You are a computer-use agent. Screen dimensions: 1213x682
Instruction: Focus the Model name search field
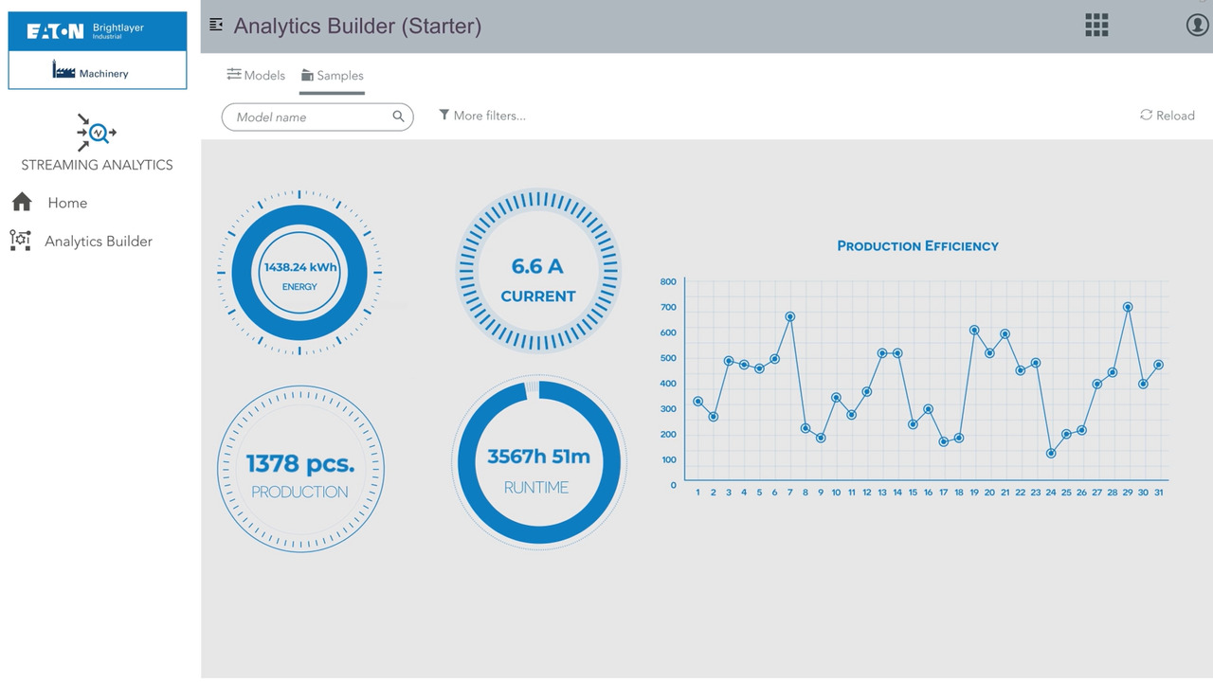(x=317, y=117)
